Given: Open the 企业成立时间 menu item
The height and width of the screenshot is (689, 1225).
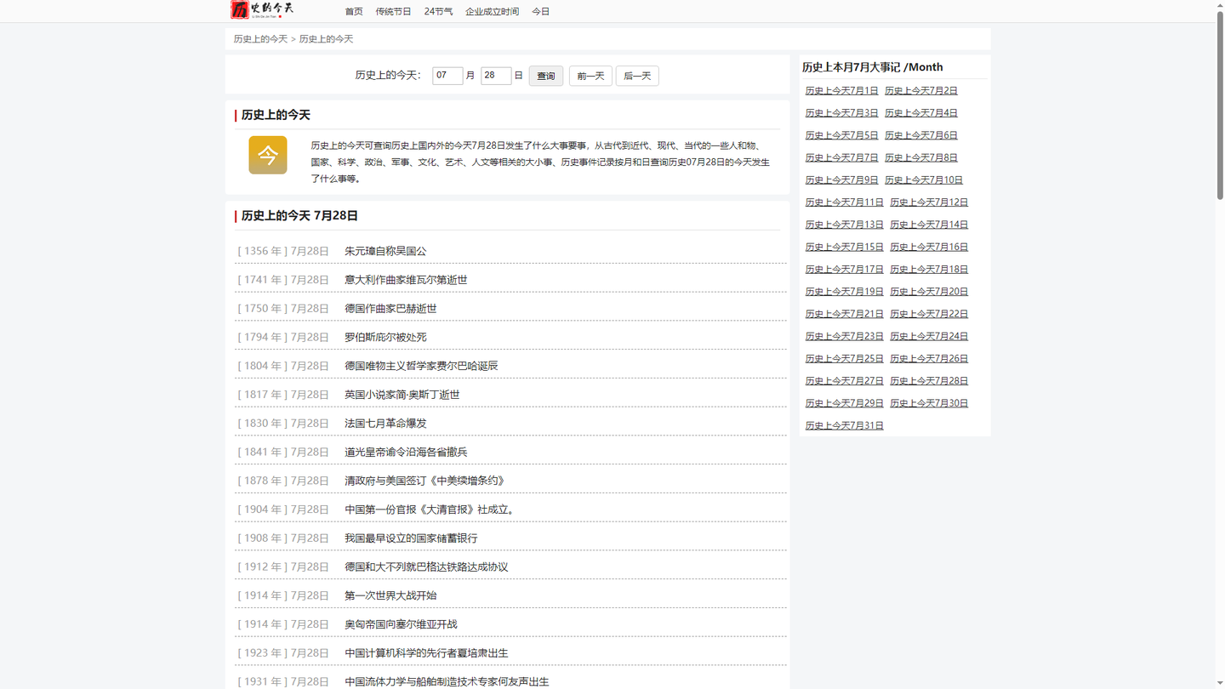Looking at the screenshot, I should pyautogui.click(x=492, y=12).
